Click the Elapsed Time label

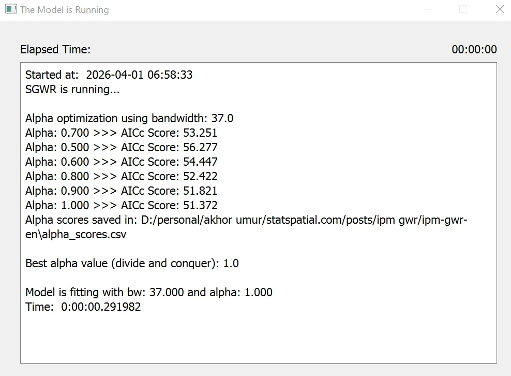pyautogui.click(x=55, y=50)
